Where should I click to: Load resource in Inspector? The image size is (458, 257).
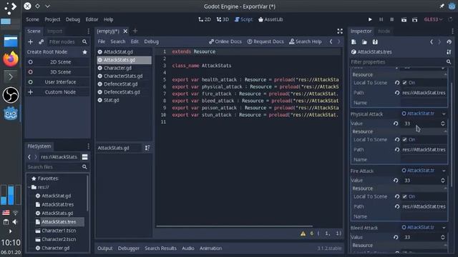[364, 42]
